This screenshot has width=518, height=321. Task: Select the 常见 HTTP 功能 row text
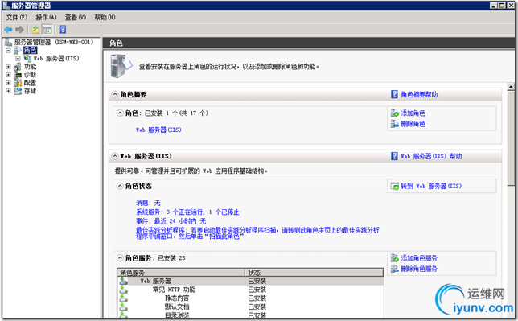[x=174, y=290]
